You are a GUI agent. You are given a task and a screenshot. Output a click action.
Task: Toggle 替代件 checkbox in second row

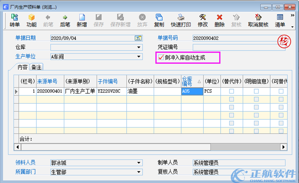click(231, 99)
